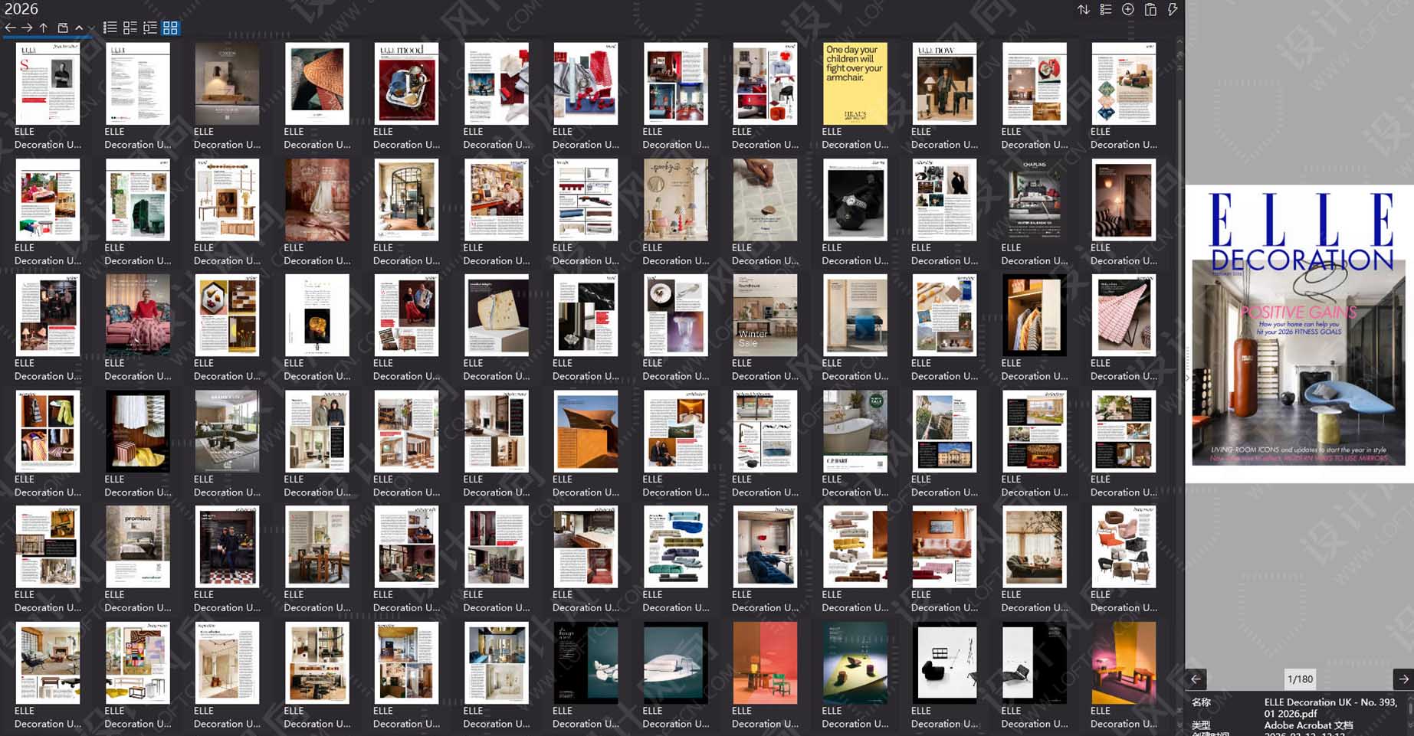
Task: Click the back navigation arrow
Action: pyautogui.click(x=10, y=28)
